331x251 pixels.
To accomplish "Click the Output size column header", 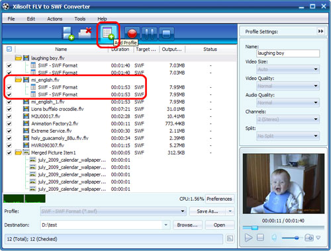I will pyautogui.click(x=172, y=49).
